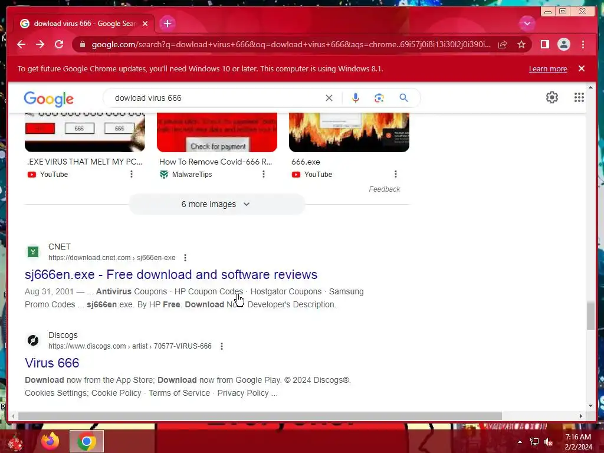
Task: Open options for 666.exe YouTube image
Action: tap(396, 174)
